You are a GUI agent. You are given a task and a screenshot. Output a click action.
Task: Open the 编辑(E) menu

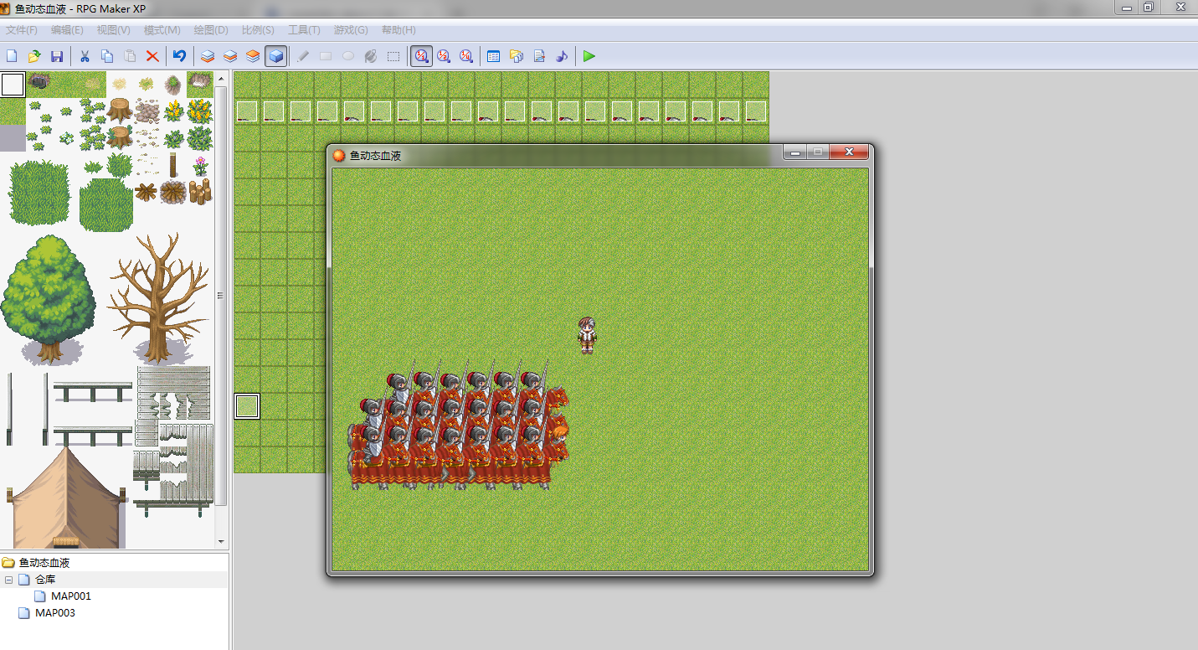(x=67, y=30)
